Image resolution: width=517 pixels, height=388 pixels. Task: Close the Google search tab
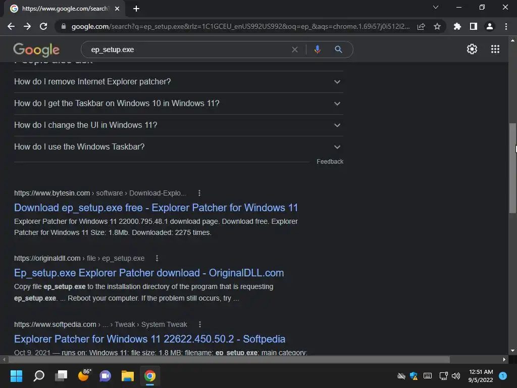(117, 9)
